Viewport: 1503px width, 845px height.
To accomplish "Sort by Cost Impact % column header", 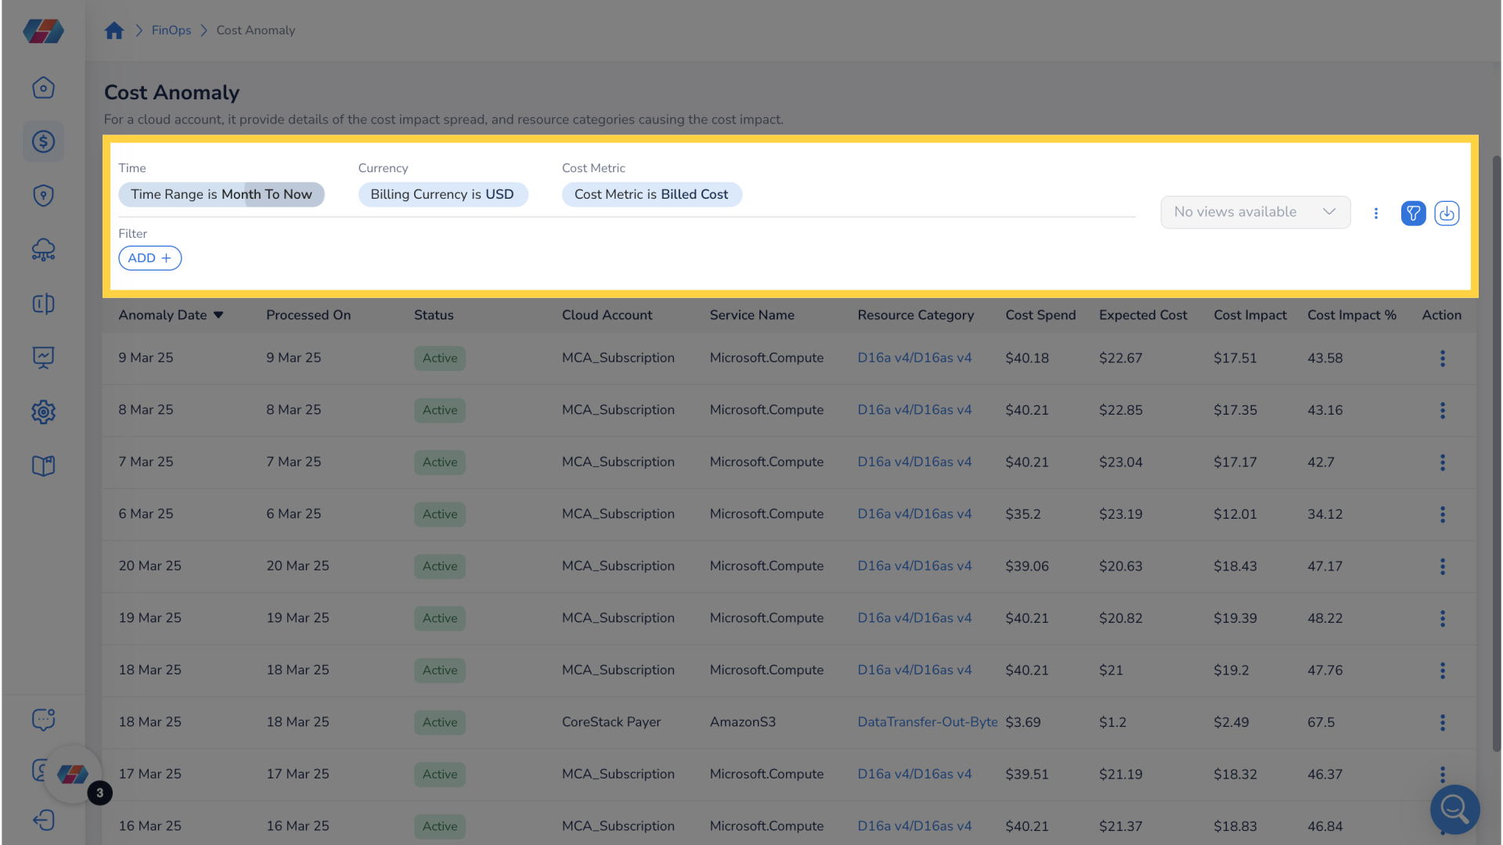I will point(1351,315).
